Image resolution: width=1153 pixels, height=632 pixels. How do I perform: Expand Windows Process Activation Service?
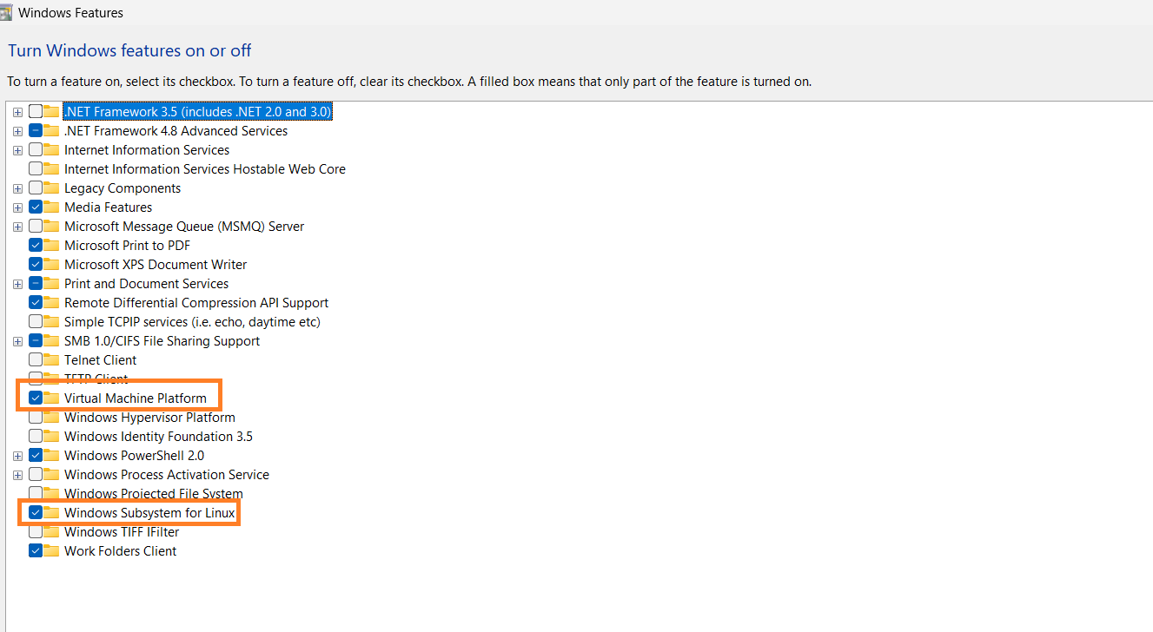[x=18, y=474]
